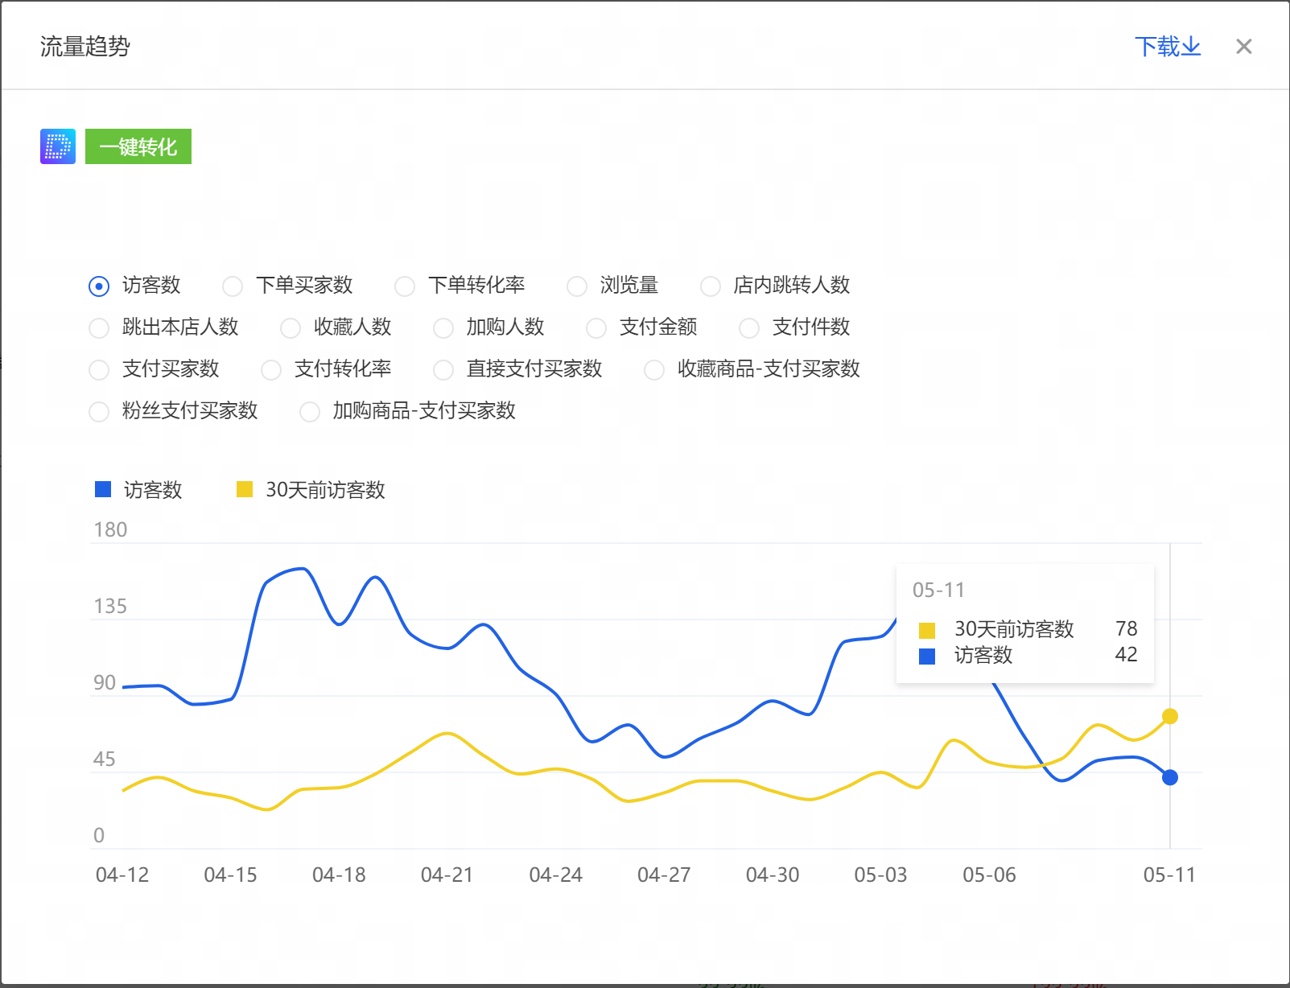Click the 04-24 x-axis date label
Image resolution: width=1290 pixels, height=988 pixels.
click(x=555, y=875)
